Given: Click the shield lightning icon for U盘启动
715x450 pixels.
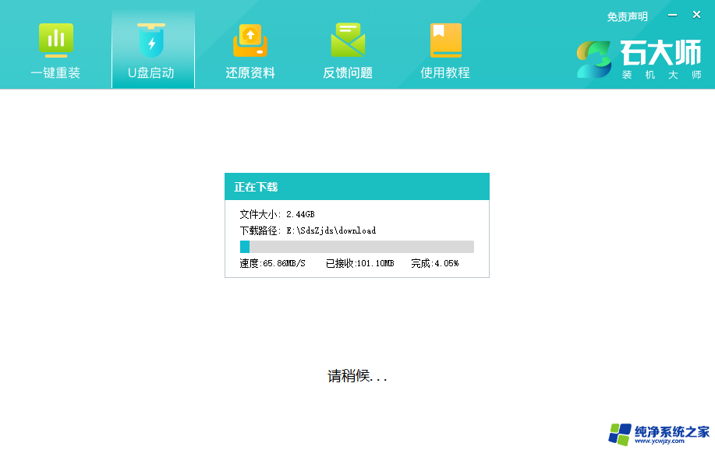Looking at the screenshot, I should pyautogui.click(x=151, y=40).
